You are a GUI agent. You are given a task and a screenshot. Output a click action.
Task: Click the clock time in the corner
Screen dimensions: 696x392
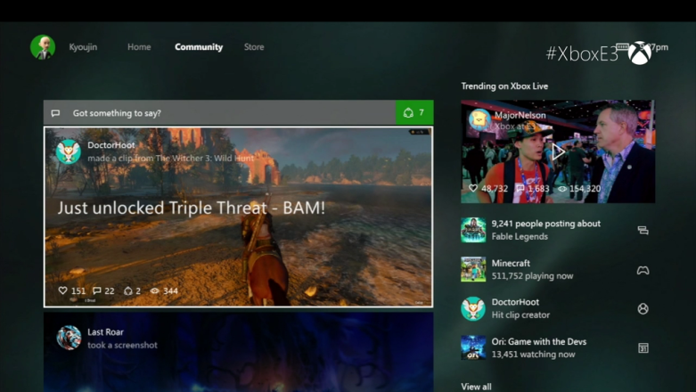coord(655,47)
